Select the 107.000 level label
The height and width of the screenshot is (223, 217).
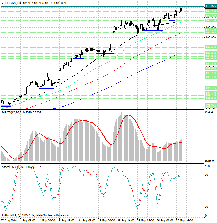pos(211,53)
